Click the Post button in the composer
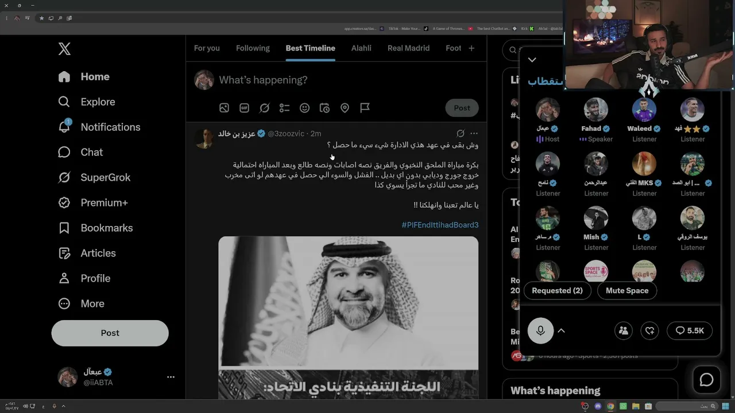 point(462,108)
